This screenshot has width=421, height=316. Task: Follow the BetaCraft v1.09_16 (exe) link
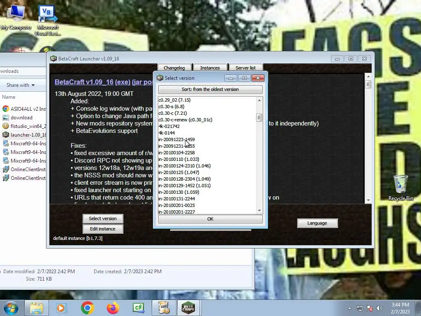[x=93, y=82]
